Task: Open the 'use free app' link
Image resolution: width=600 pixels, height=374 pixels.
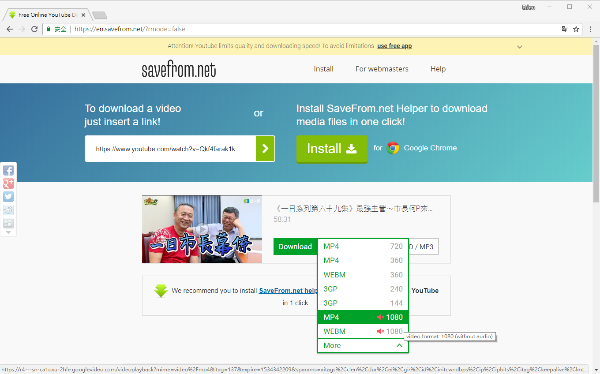Action: [x=394, y=46]
